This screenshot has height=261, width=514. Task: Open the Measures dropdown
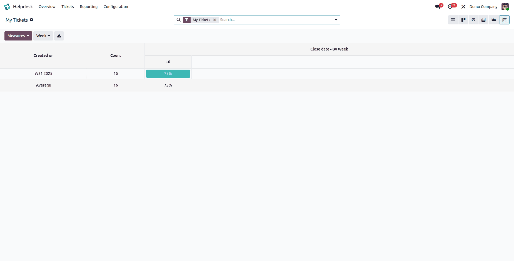point(18,36)
